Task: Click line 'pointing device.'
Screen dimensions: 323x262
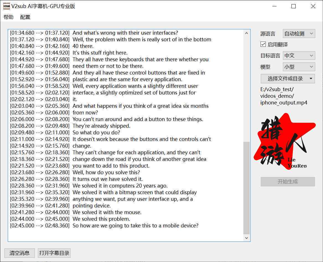Action: click(x=92, y=206)
